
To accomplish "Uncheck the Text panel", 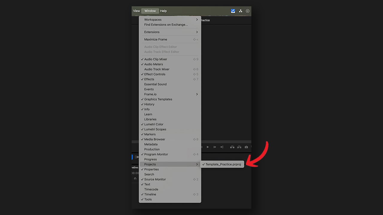I will click(170, 184).
